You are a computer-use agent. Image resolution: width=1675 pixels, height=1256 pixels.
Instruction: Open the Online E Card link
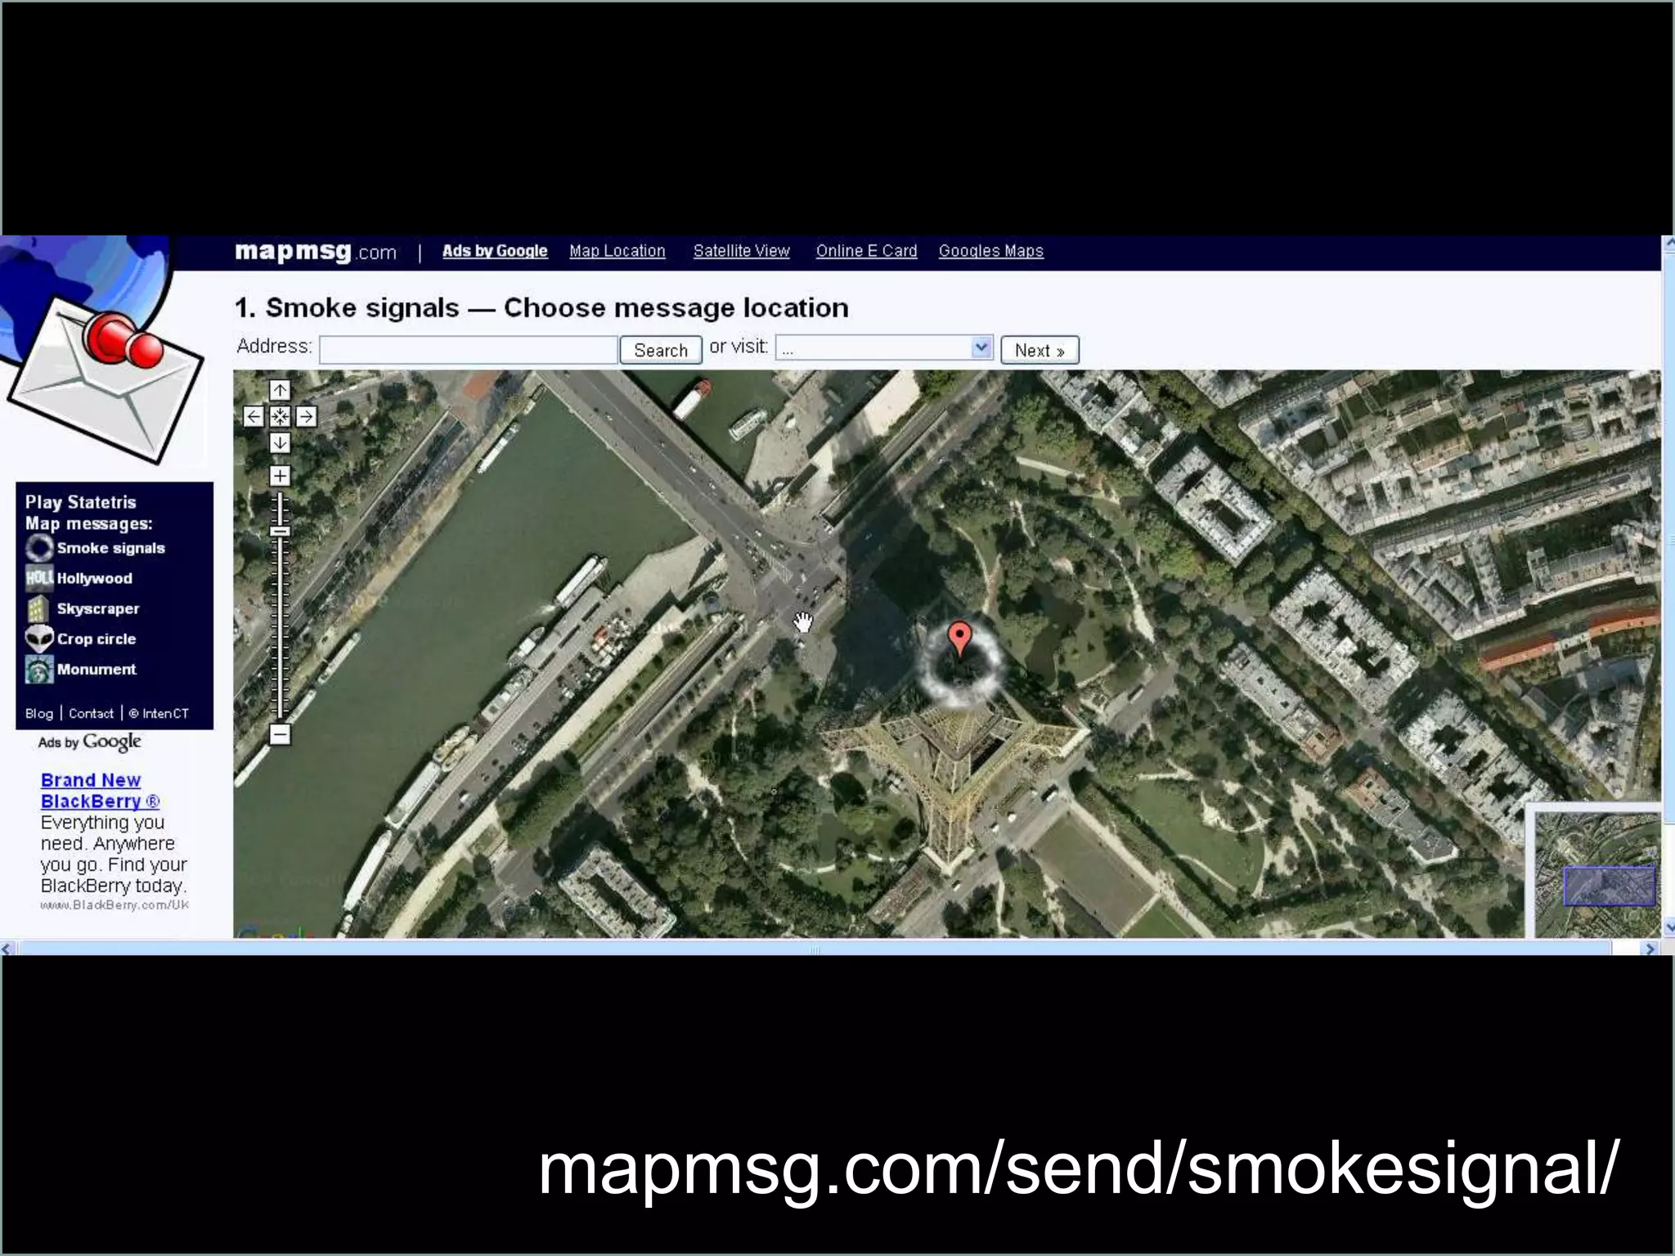pos(866,251)
